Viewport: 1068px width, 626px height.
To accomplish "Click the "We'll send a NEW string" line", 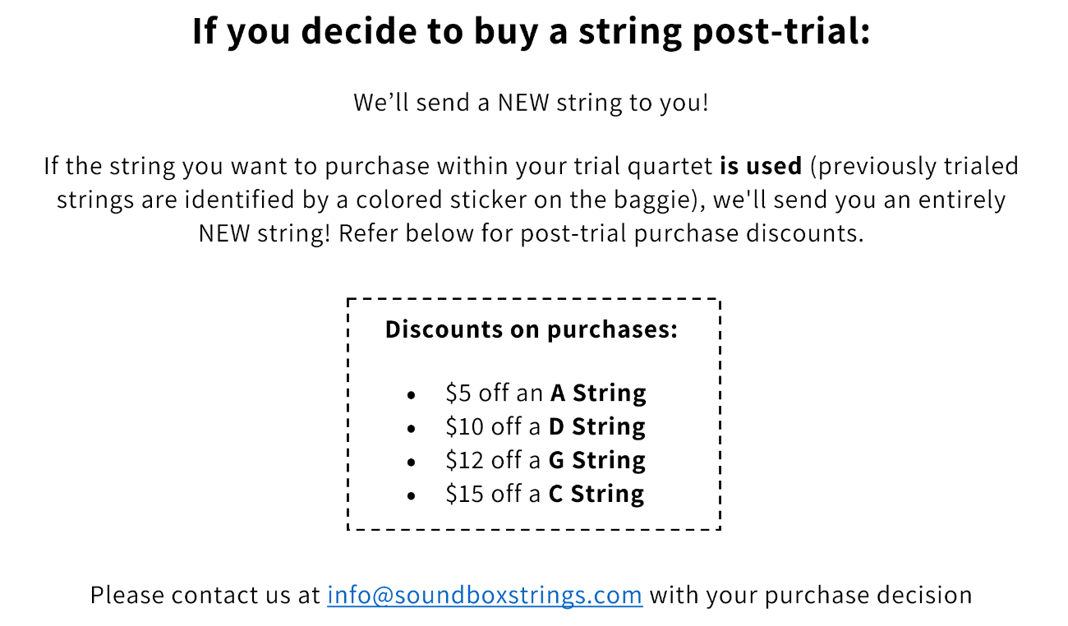I will (x=531, y=104).
